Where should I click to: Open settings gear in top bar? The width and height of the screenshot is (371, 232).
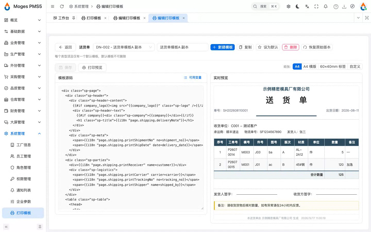pos(289,6)
